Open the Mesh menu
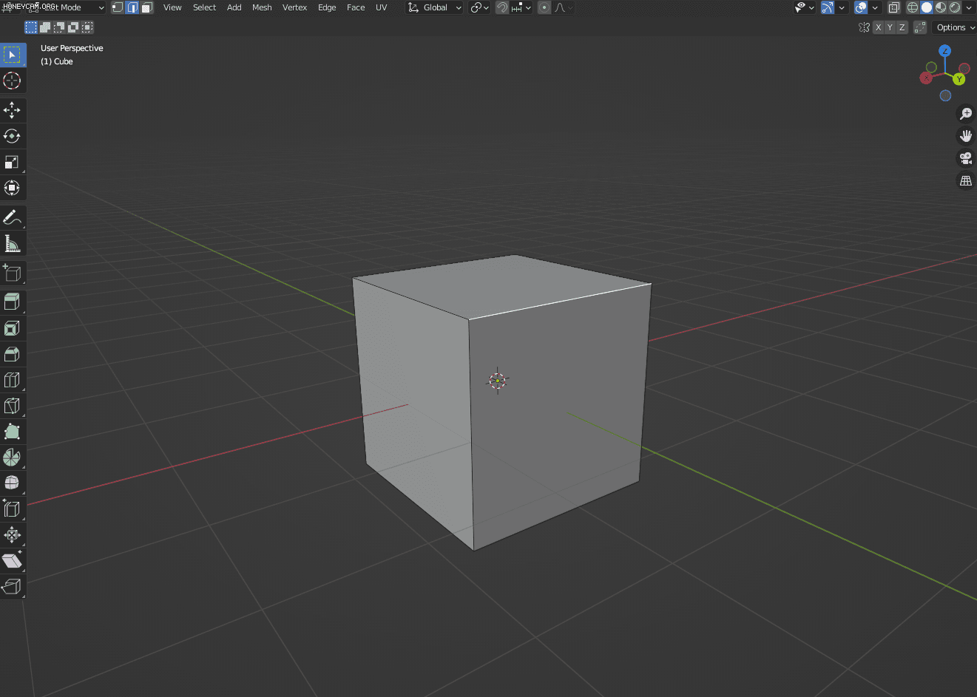 click(x=262, y=7)
